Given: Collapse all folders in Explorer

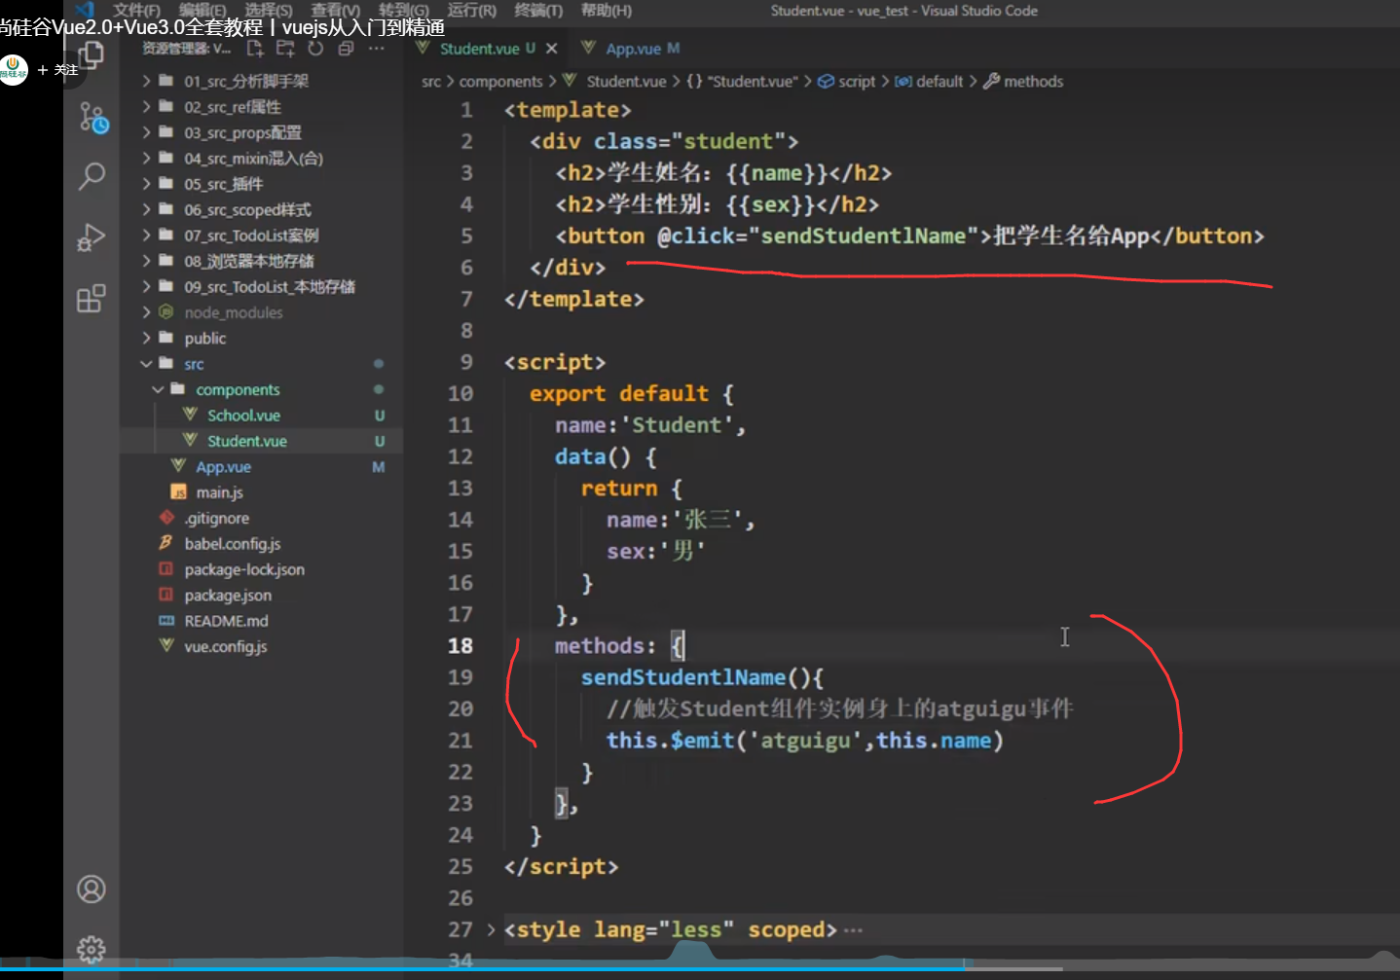Looking at the screenshot, I should click(346, 49).
